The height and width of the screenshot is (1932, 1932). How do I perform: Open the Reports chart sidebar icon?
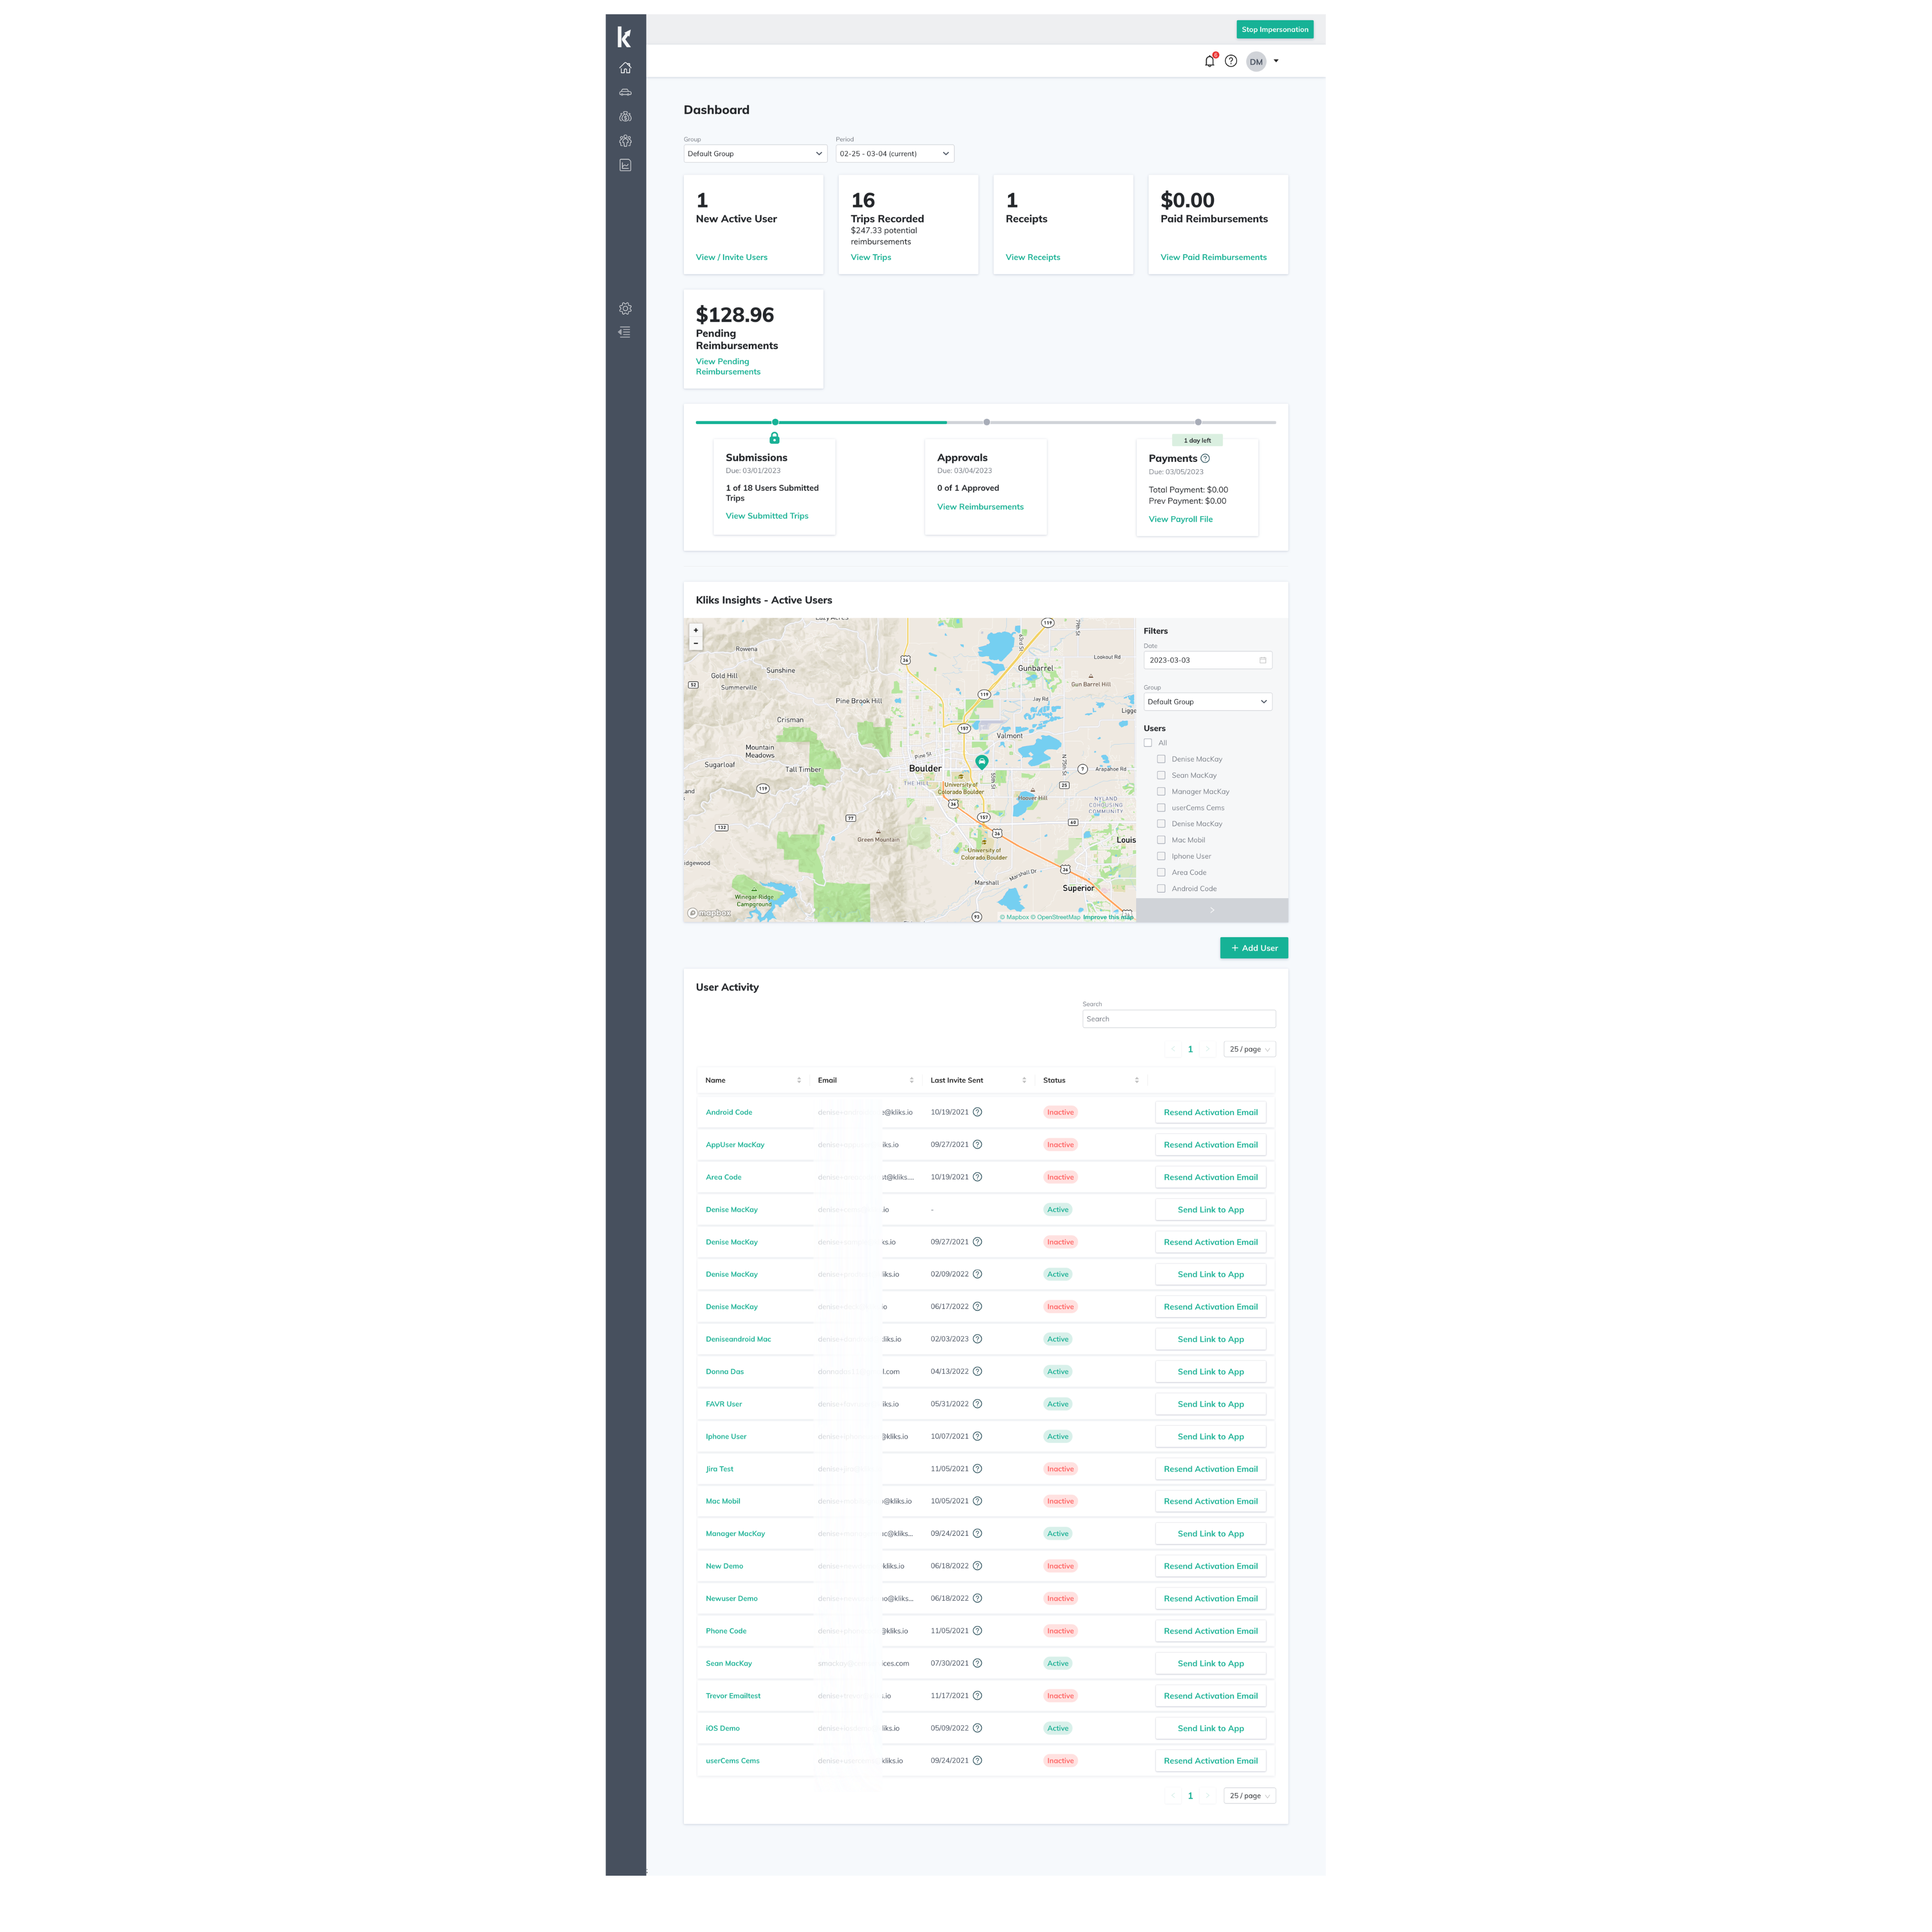click(x=625, y=165)
